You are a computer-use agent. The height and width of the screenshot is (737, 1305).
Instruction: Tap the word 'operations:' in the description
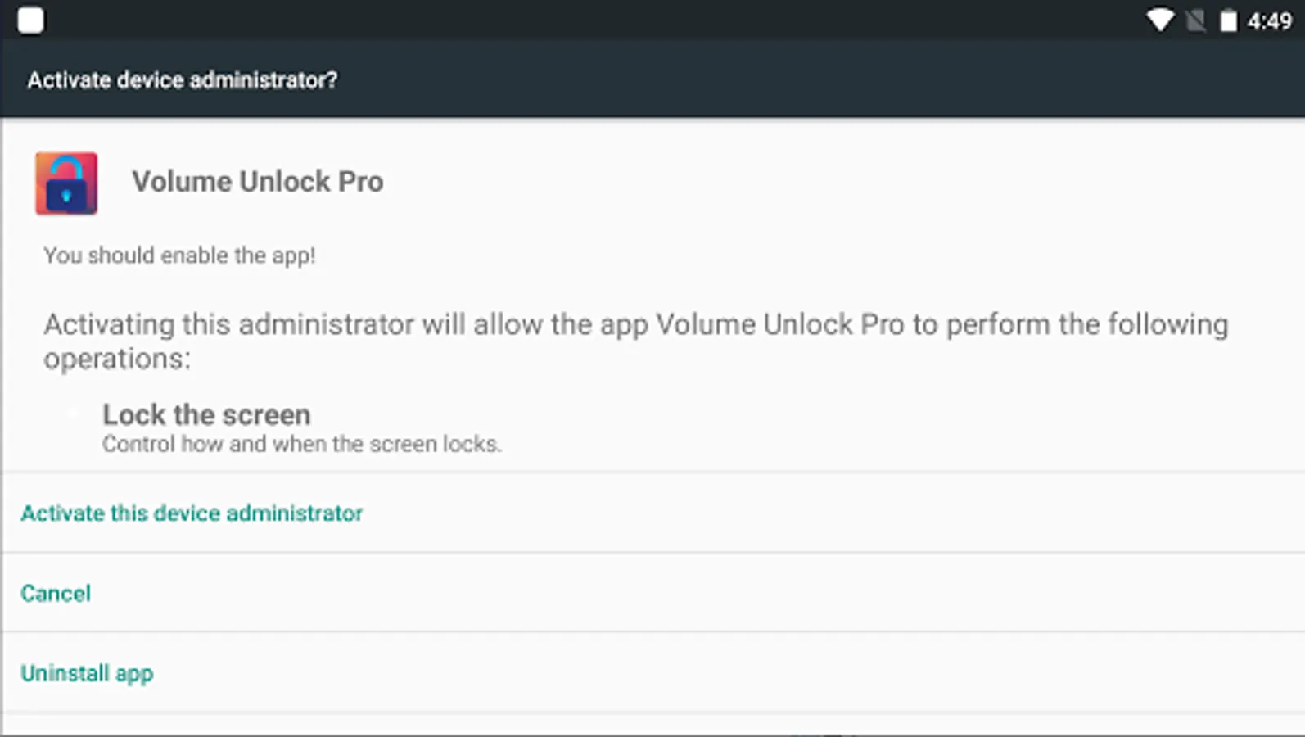[x=117, y=359]
